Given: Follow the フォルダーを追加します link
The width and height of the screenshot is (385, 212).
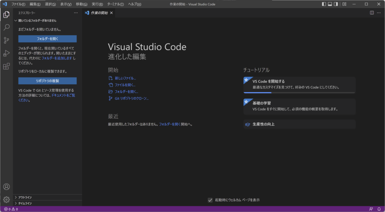Looking at the screenshot, I should (x=57, y=58).
